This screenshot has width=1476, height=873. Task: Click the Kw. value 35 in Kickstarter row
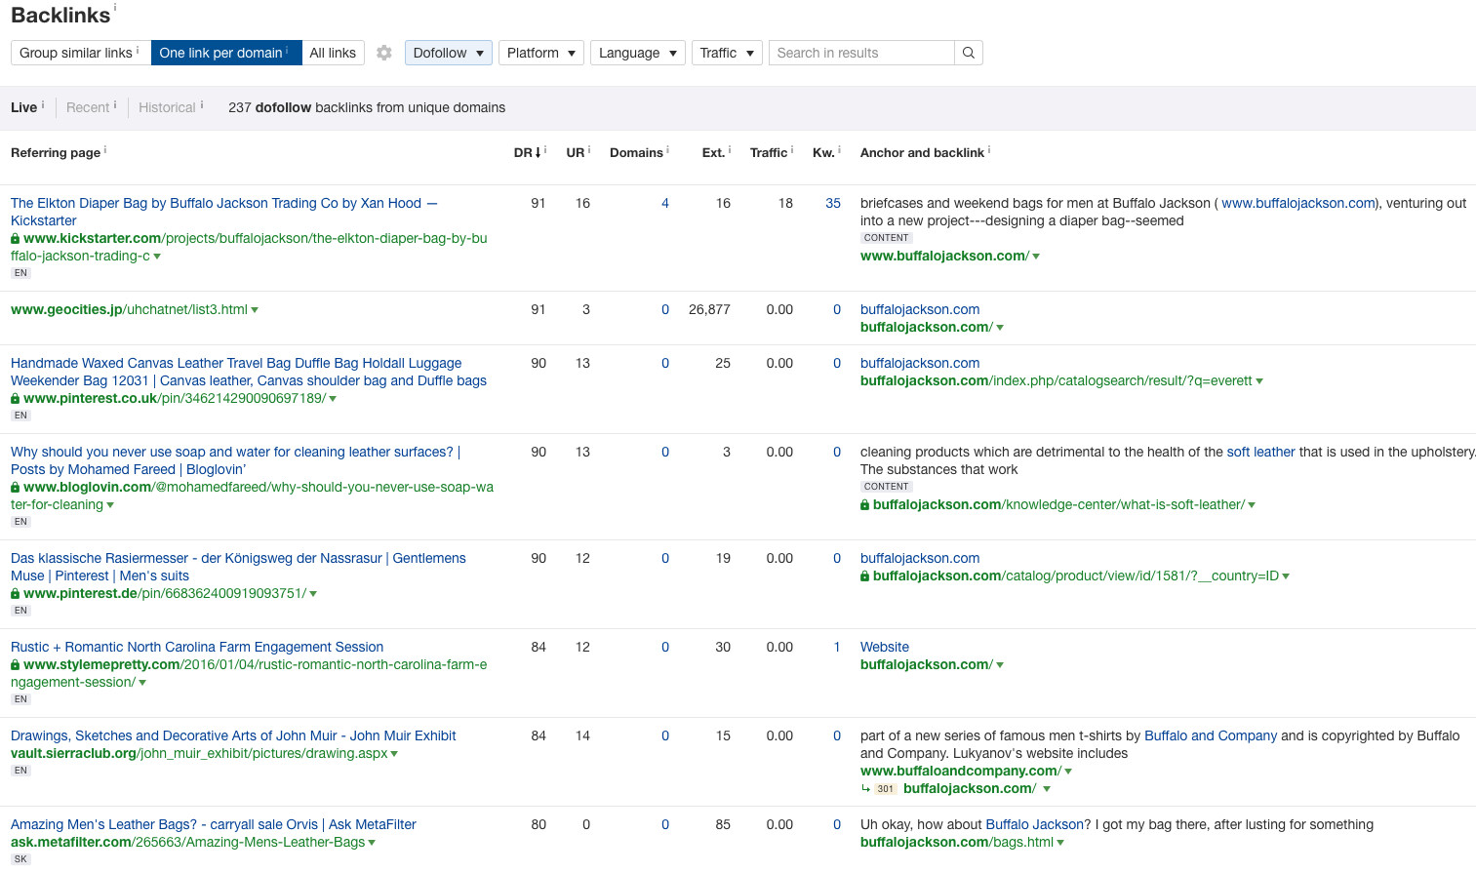(x=833, y=203)
